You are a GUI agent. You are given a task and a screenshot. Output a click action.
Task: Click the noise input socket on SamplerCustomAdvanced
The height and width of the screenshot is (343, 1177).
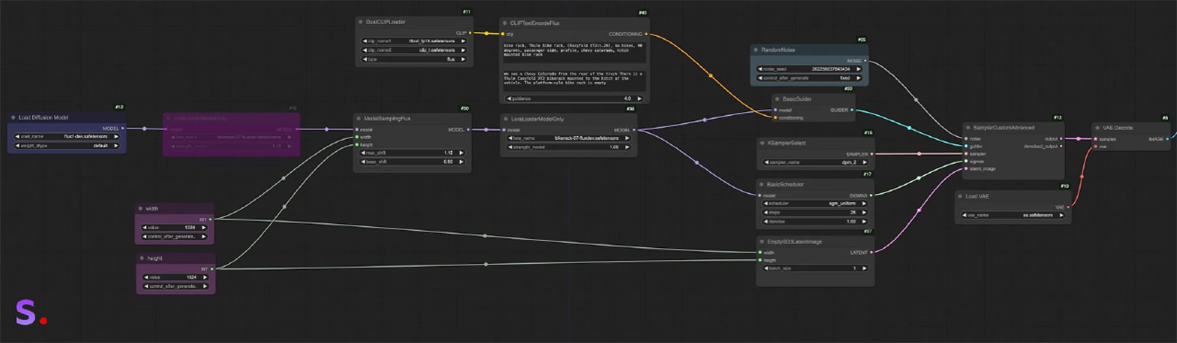coord(966,139)
